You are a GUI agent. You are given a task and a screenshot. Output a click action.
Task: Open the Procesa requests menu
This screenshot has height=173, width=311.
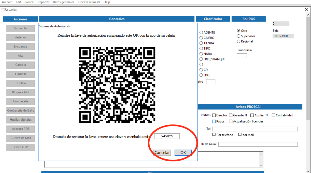click(89, 2)
